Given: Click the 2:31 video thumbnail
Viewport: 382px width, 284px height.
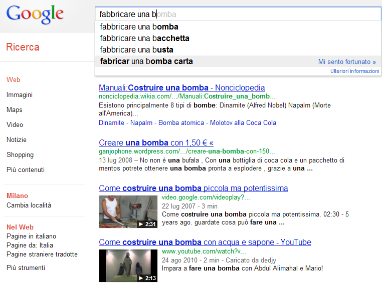Looking at the screenshot, I should pyautogui.click(x=128, y=211).
